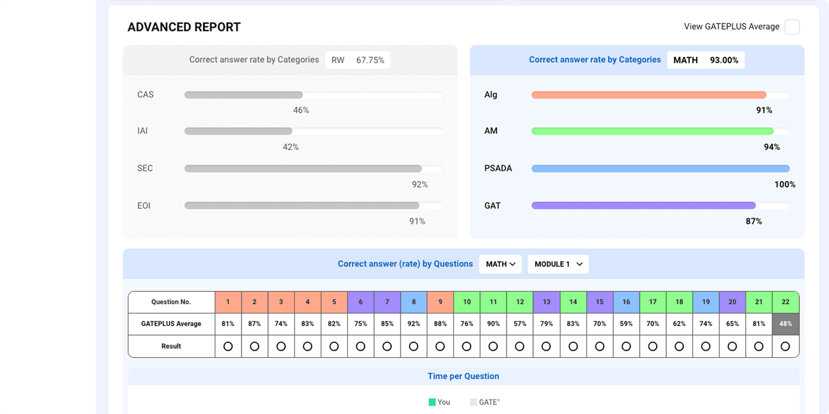Click the 'Correct answer rate by Categories' MATH header
829x414 pixels.
[595, 60]
